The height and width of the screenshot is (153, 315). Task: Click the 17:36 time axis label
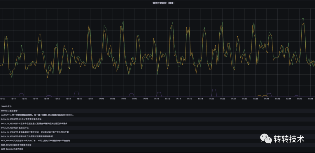(x=299, y=99)
